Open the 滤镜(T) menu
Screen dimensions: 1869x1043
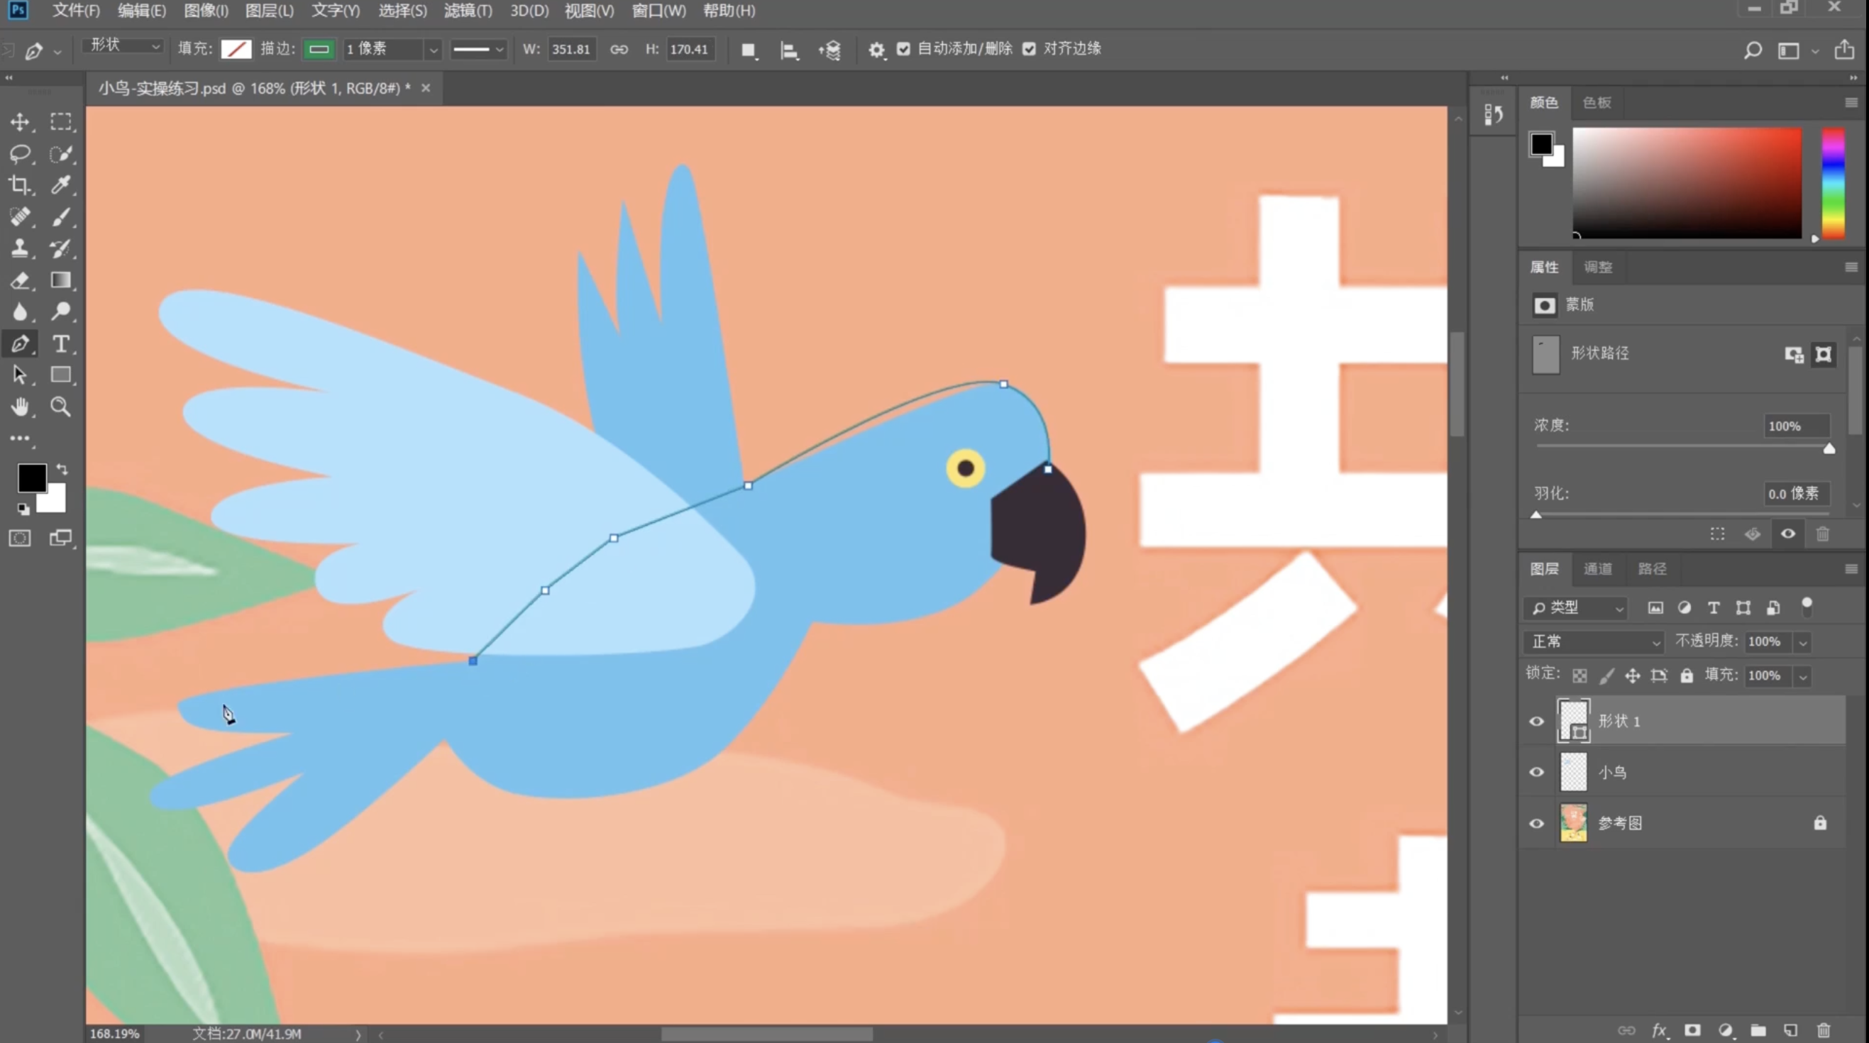(x=468, y=11)
